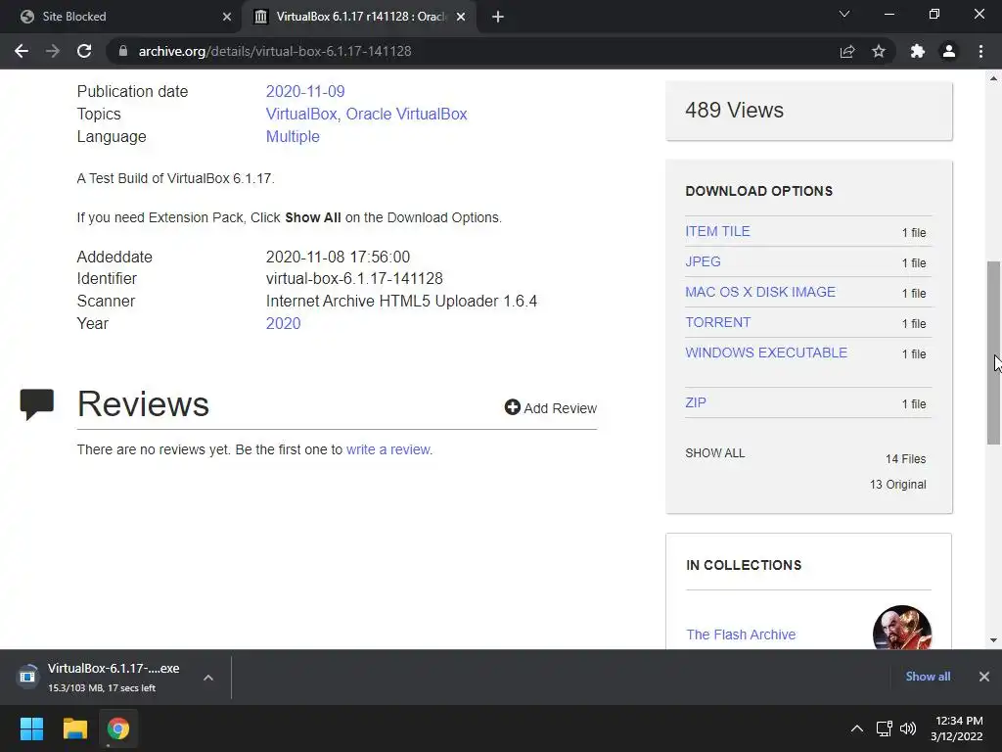Click 'Internet Archive HTML5 Uploader 1.6.4' text
This screenshot has height=752, width=1002.
pyautogui.click(x=401, y=302)
